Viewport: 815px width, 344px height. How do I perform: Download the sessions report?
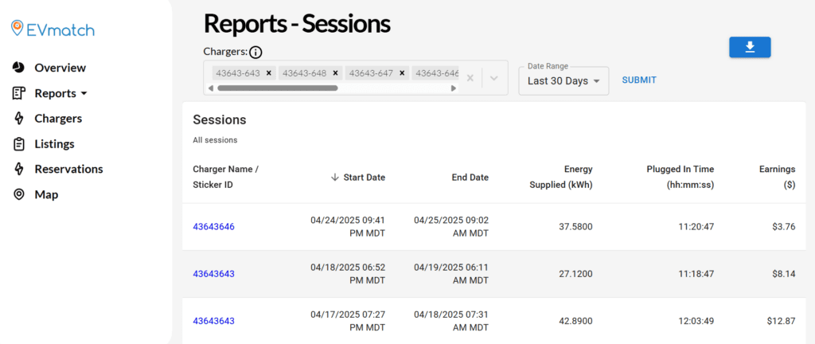tap(750, 48)
